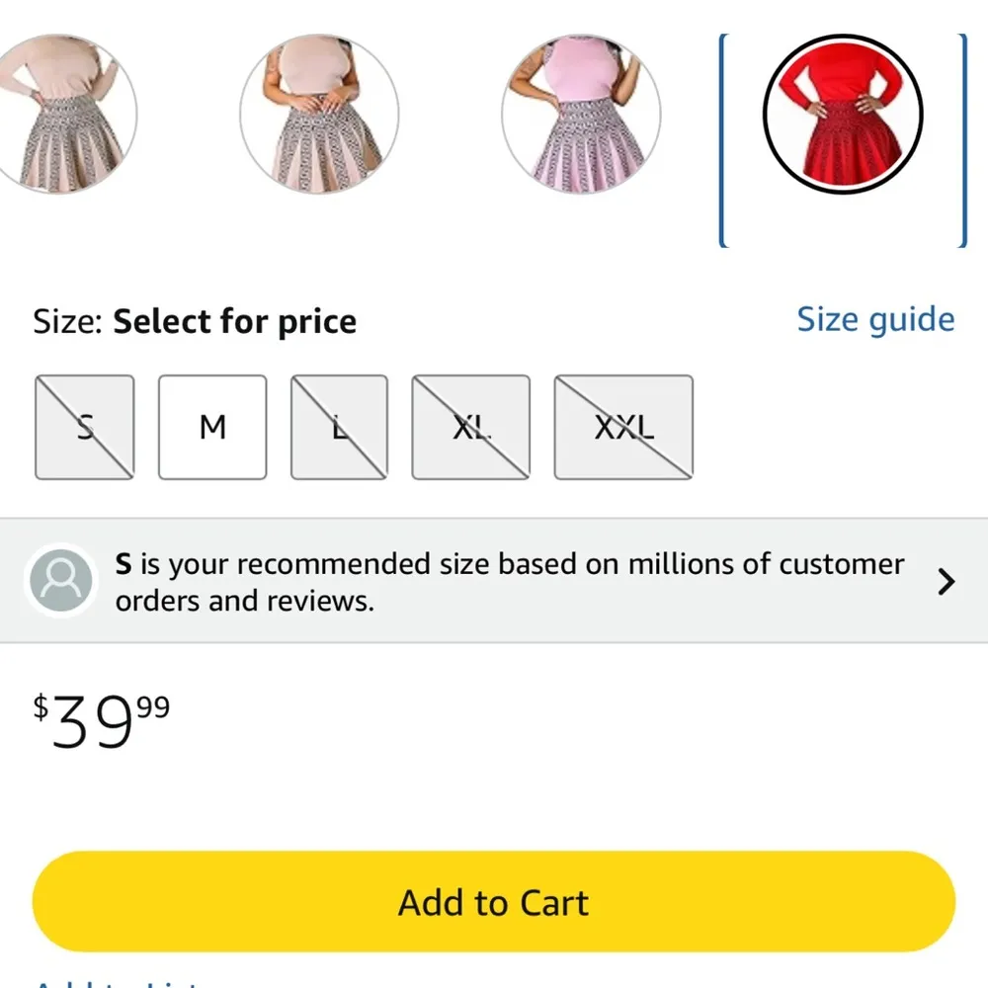Add the item to Cart
Screen dimensions: 988x988
pyautogui.click(x=494, y=901)
